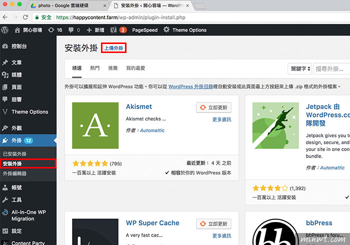Viewport: 350px width, 245px height.
Task: Switch to the 推薦 recommended tab
Action: (x=113, y=68)
